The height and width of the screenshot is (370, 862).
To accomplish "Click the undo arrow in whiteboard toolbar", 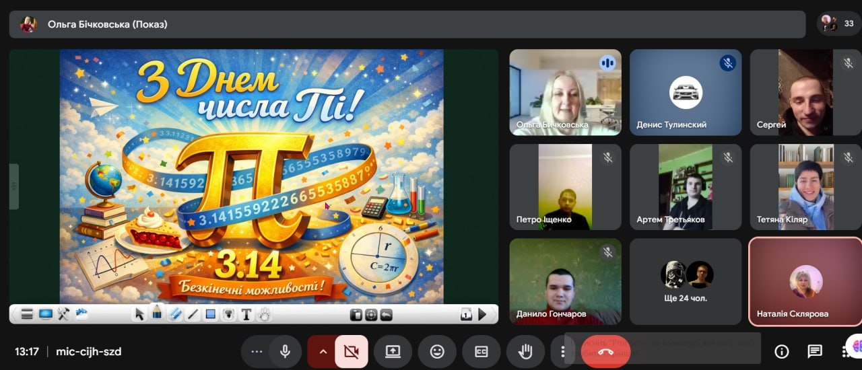I will tap(387, 314).
